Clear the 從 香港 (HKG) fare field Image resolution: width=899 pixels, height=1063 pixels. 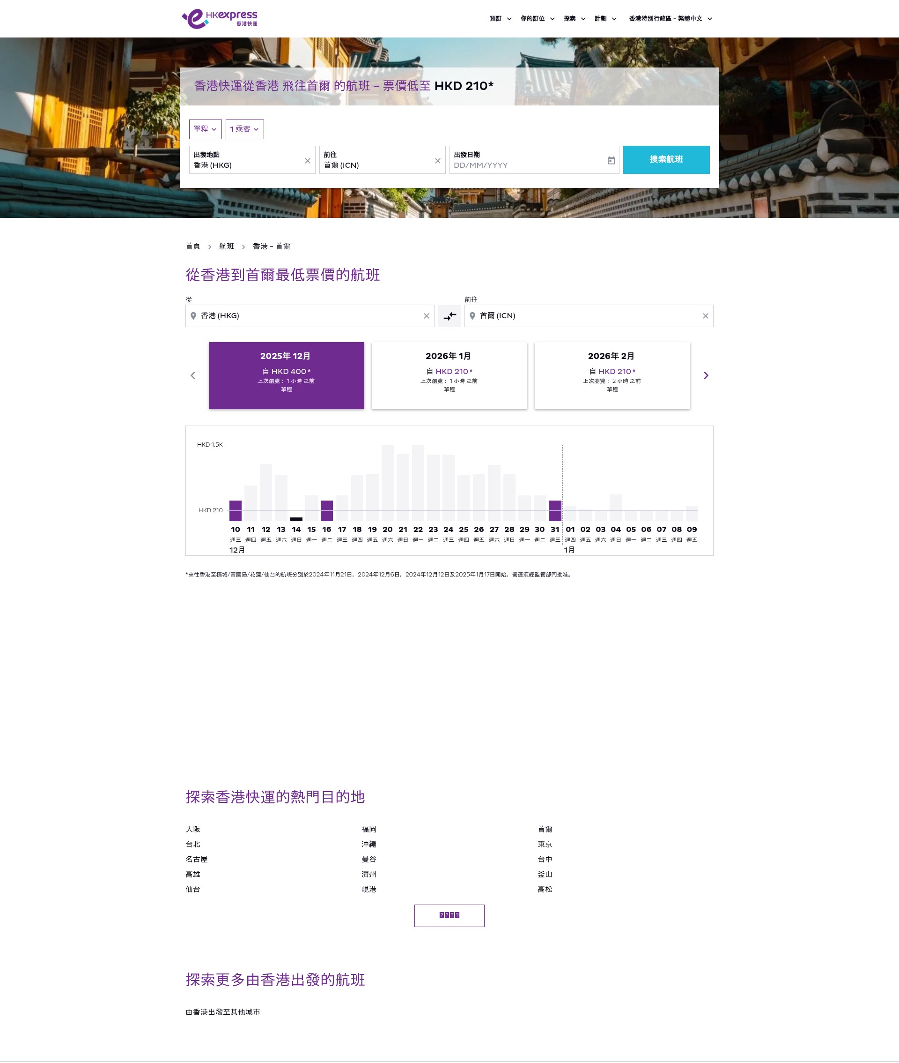(427, 316)
